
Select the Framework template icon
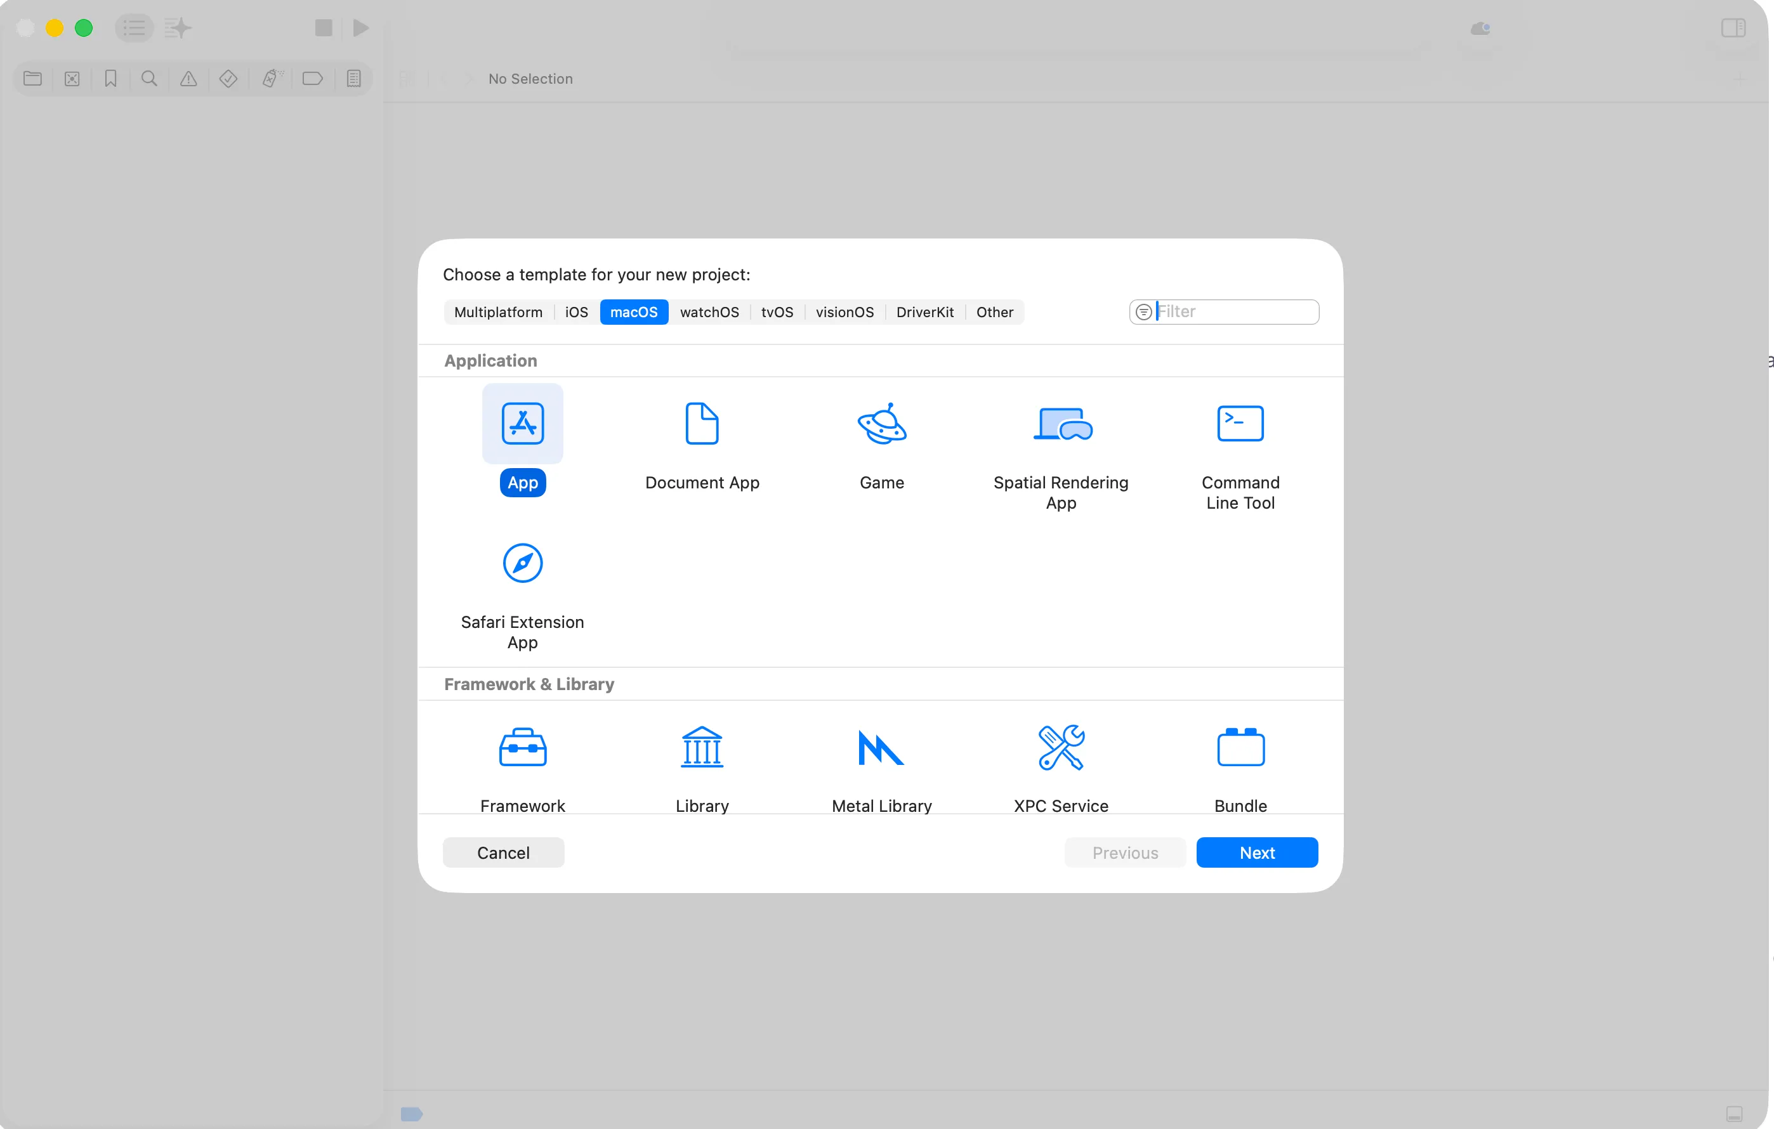pos(522,748)
